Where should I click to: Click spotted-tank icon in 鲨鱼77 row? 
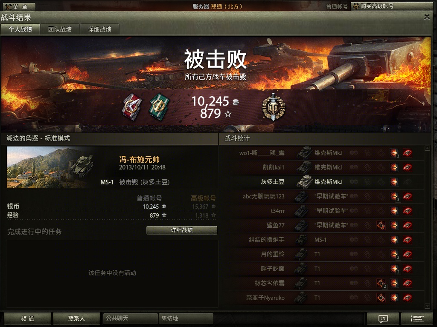point(381,225)
